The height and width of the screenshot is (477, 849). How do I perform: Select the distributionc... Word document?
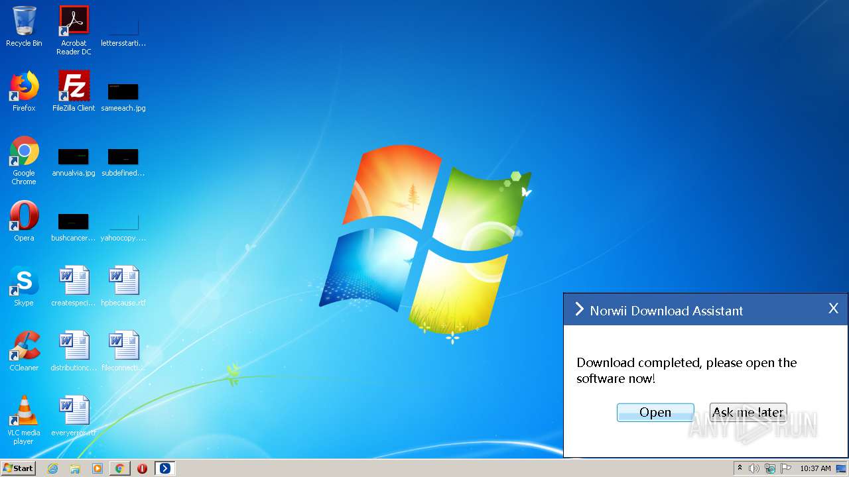pos(74,351)
